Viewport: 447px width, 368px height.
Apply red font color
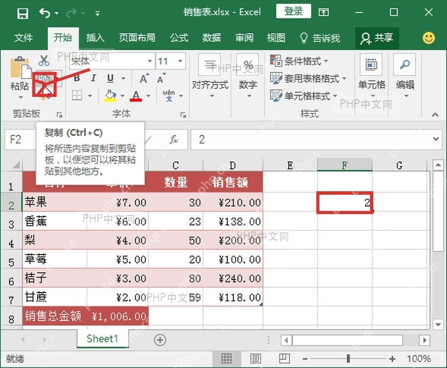[136, 96]
